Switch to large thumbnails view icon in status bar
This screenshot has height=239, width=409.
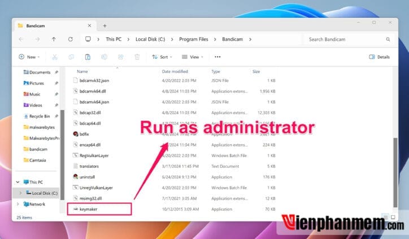pyautogui.click(x=393, y=217)
